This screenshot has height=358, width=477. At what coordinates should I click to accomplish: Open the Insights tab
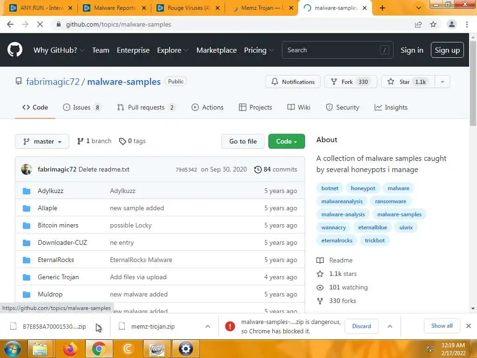click(391, 107)
